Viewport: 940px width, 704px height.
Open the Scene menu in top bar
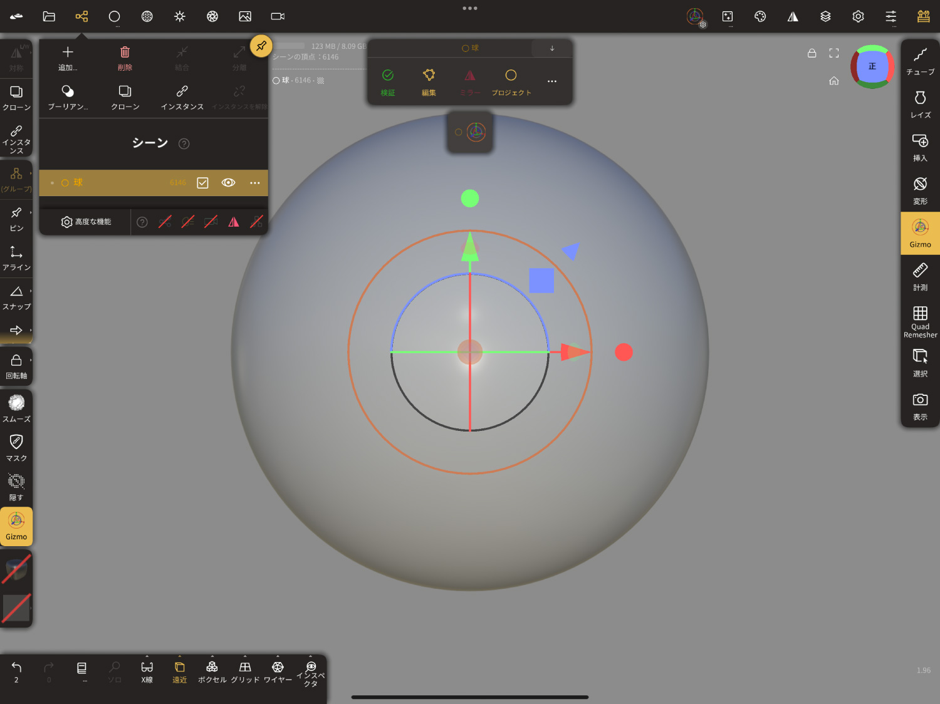tap(81, 16)
